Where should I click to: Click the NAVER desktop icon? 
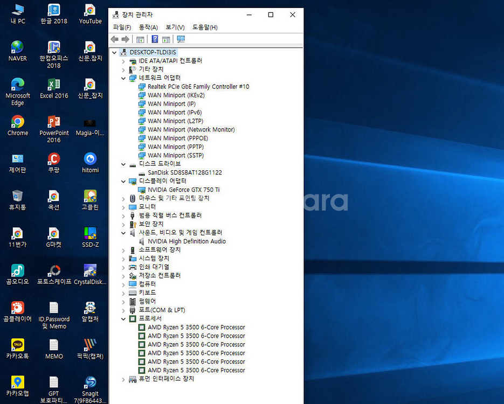coord(17,51)
